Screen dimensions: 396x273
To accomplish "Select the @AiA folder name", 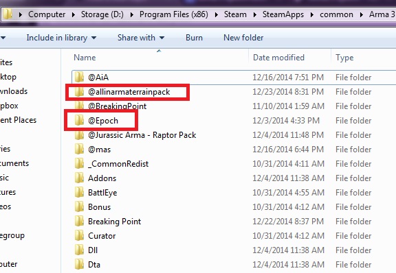I will click(98, 77).
